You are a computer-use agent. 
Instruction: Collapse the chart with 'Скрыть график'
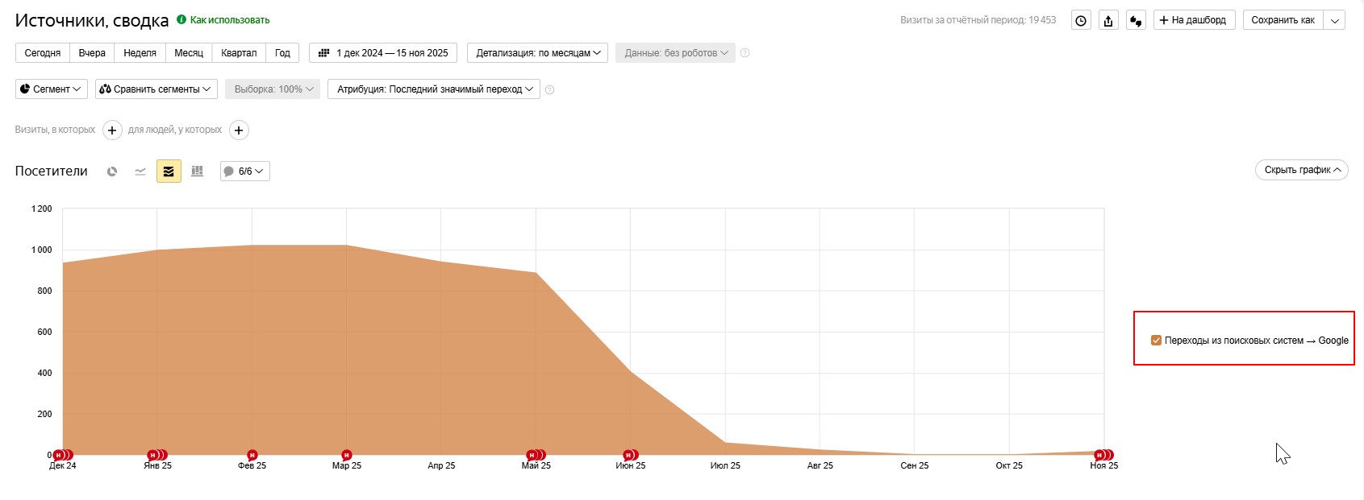1301,170
